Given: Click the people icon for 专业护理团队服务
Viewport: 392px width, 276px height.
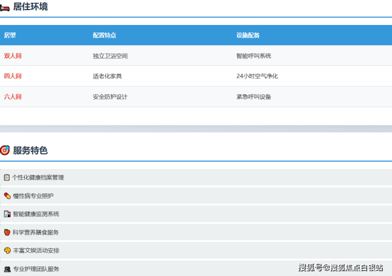Looking at the screenshot, I should click(x=7, y=269).
